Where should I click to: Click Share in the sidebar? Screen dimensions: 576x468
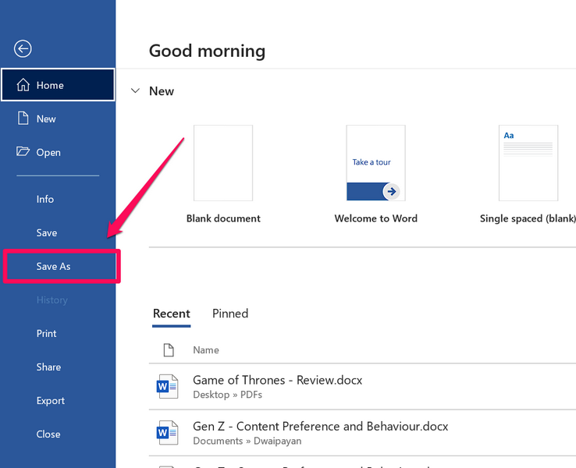coord(48,367)
